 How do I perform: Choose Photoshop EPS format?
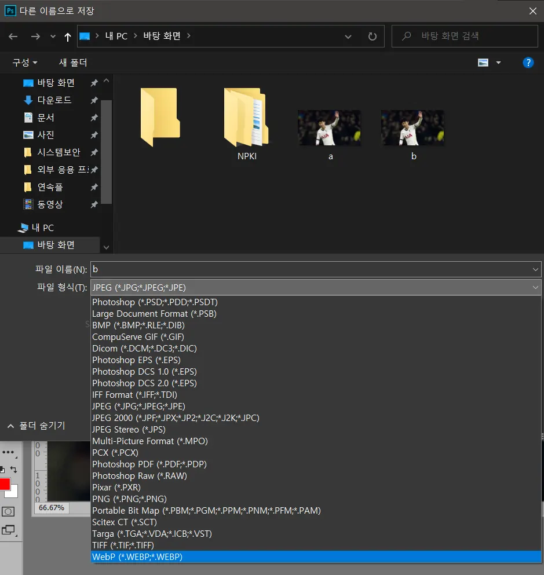click(316, 360)
